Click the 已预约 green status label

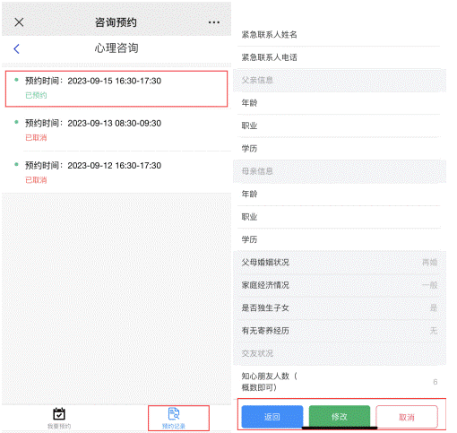(x=36, y=95)
